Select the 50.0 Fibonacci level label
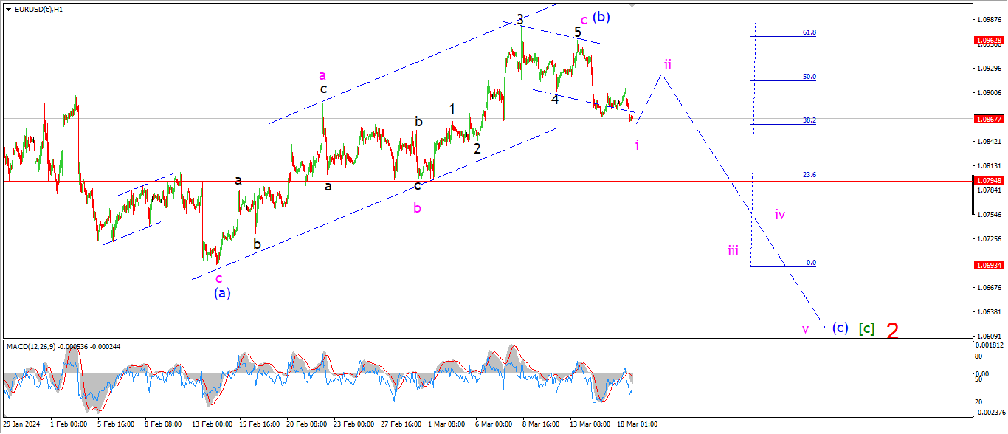This screenshot has height=434, width=1008. [x=809, y=77]
